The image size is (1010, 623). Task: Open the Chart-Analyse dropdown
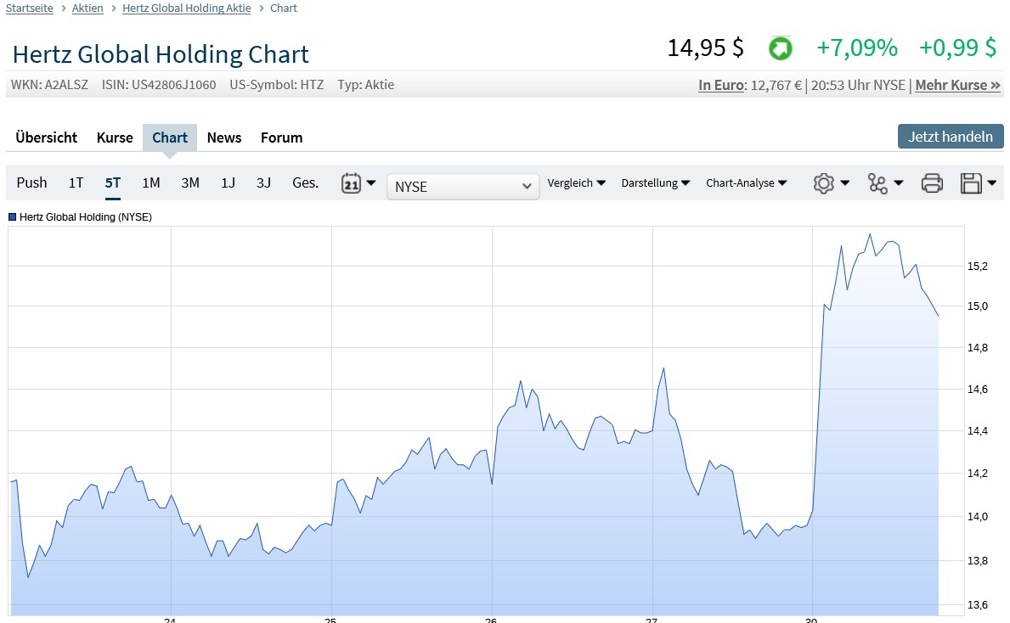[x=746, y=182]
